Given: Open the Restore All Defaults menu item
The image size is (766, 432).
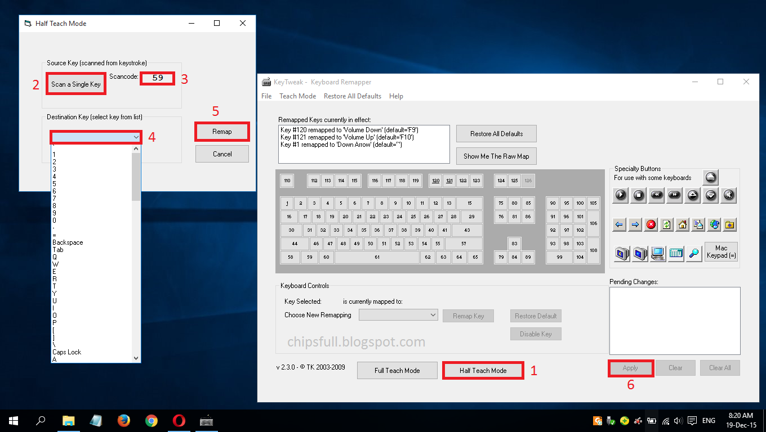Looking at the screenshot, I should click(x=353, y=96).
